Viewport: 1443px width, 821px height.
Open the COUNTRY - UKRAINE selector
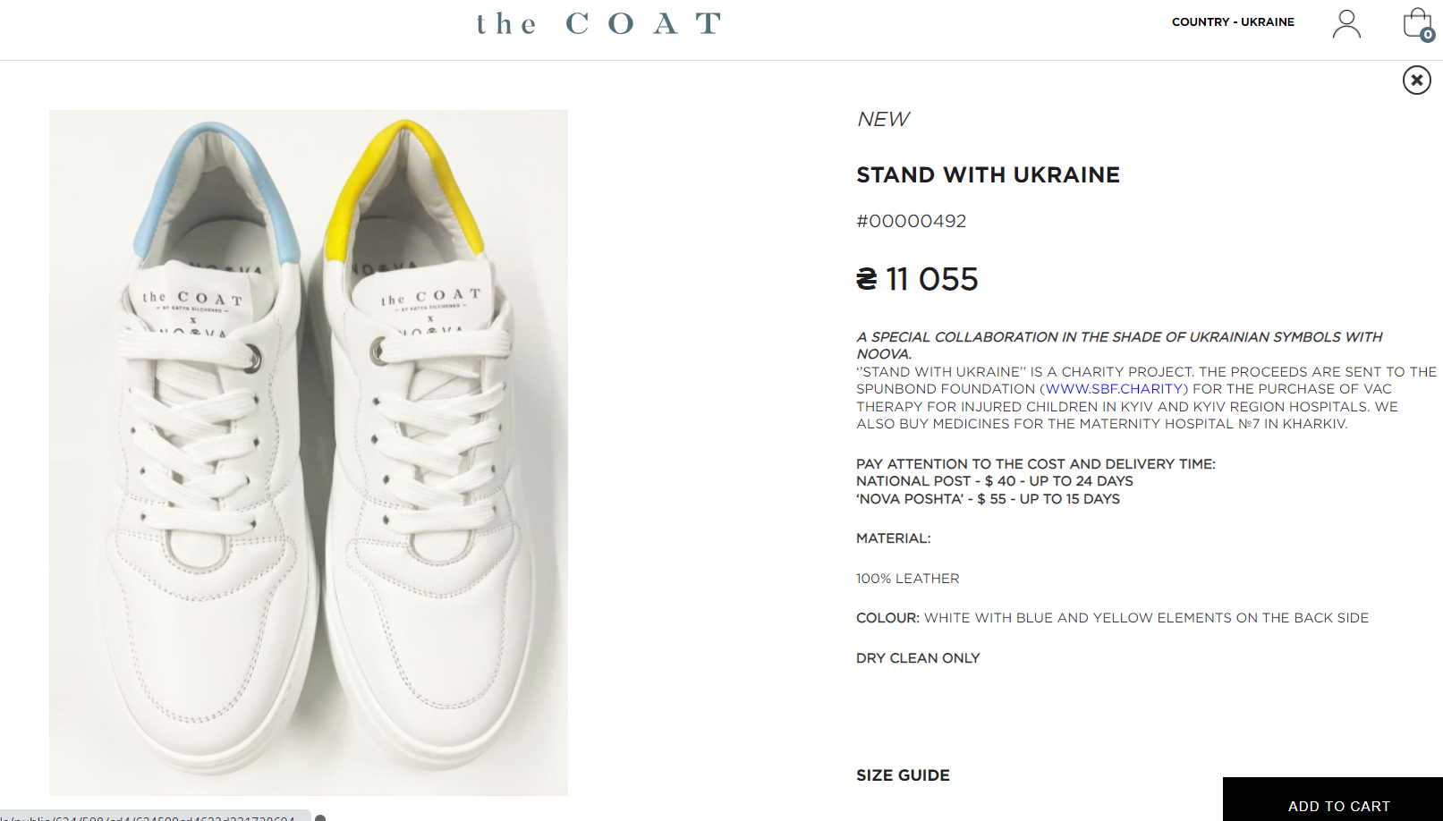pyautogui.click(x=1233, y=22)
